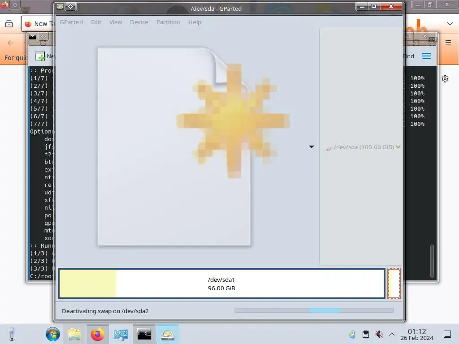The height and width of the screenshot is (344, 459).
Task: Click the tray icon left of clipboard
Action: pyautogui.click(x=352, y=334)
